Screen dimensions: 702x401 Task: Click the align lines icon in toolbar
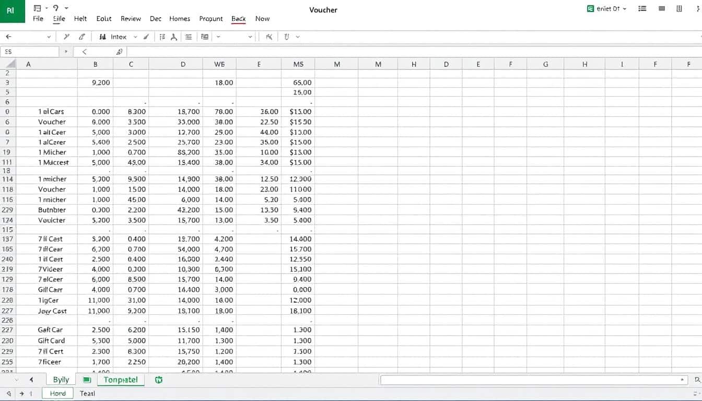[189, 37]
